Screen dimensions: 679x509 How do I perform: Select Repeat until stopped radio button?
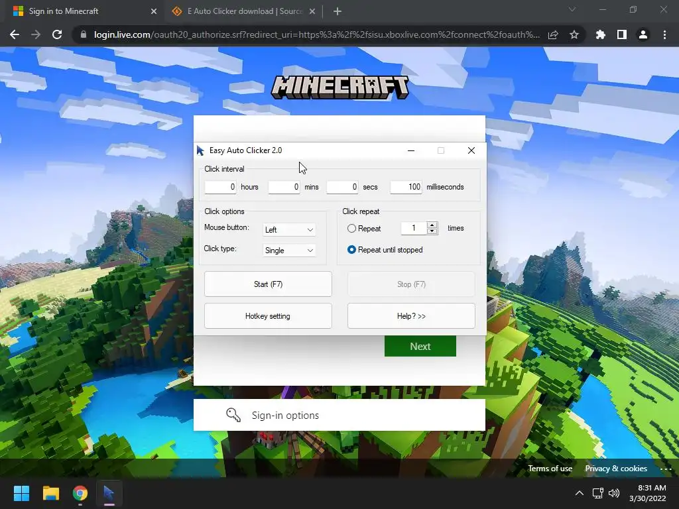(351, 250)
